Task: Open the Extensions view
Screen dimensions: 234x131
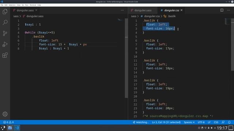Action: [x=5, y=55]
